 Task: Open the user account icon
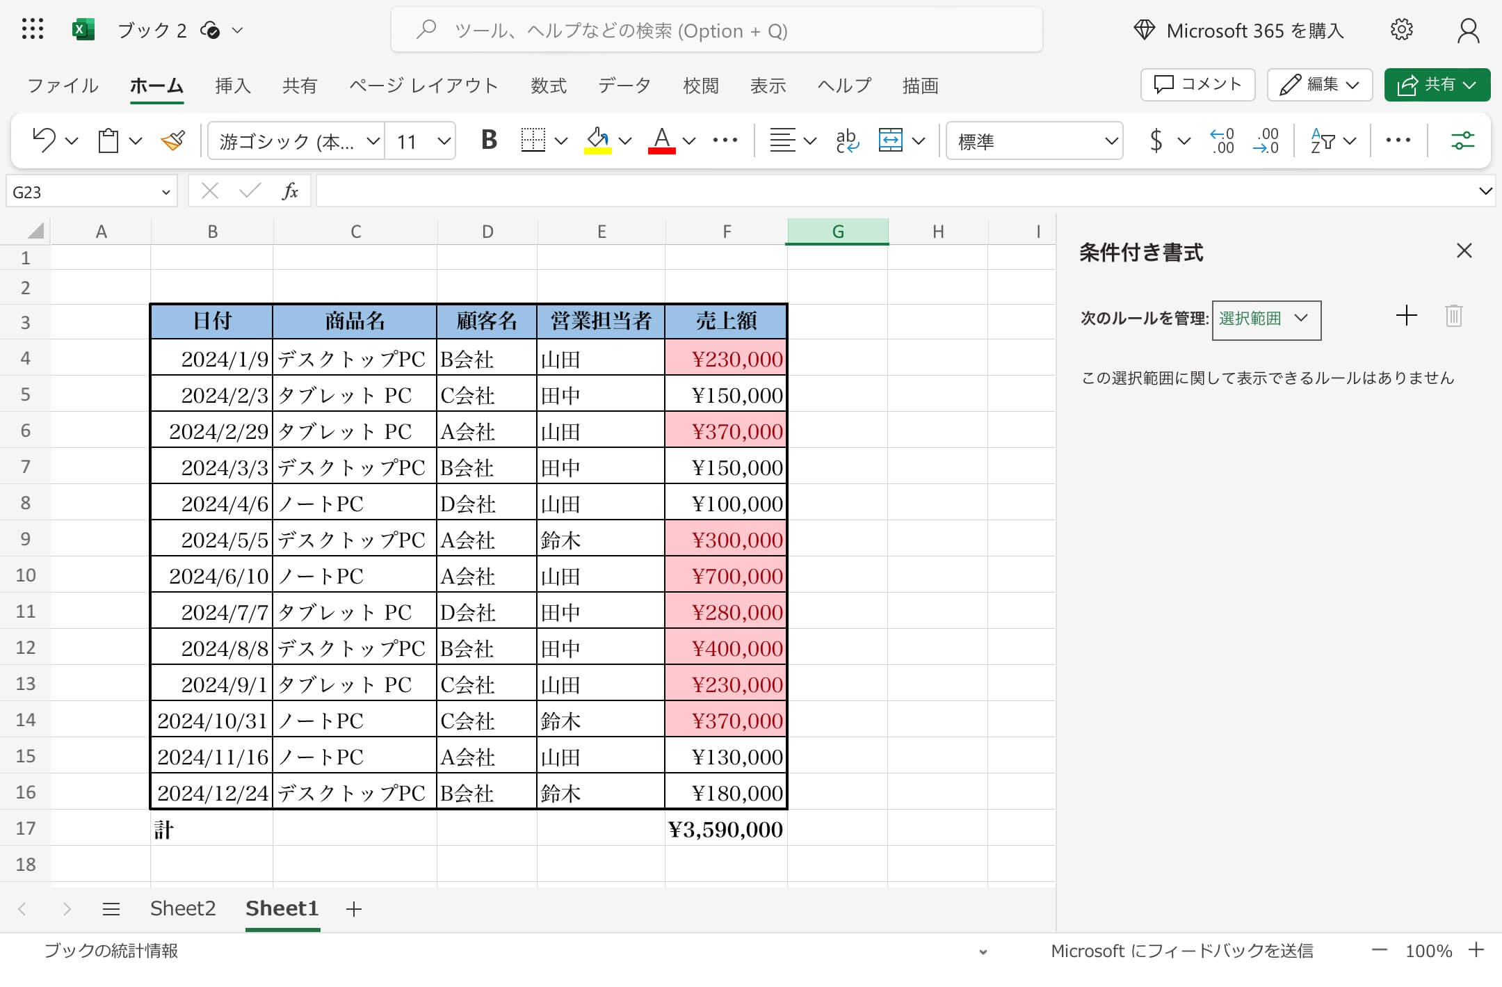(1468, 31)
